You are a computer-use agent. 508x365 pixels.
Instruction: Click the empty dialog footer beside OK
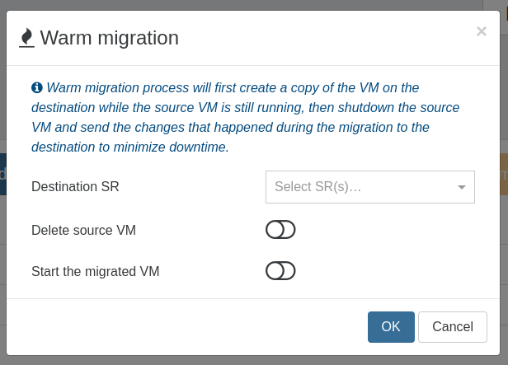(x=187, y=327)
